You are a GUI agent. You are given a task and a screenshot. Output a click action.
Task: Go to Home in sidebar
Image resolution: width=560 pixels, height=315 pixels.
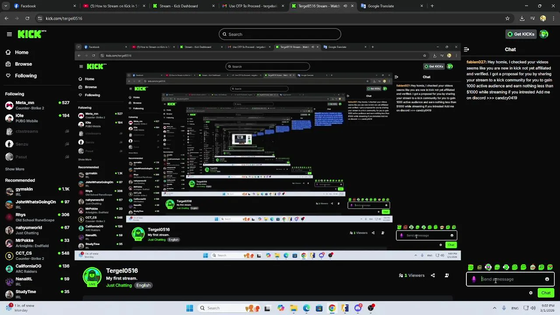[17, 52]
